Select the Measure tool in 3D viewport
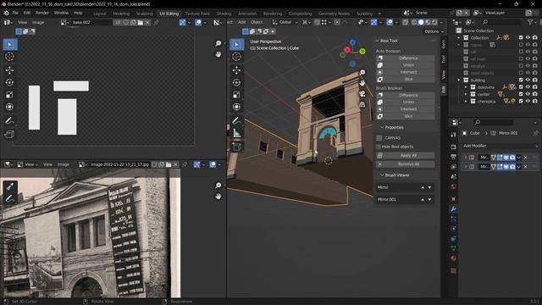542x305 pixels. pyautogui.click(x=237, y=133)
